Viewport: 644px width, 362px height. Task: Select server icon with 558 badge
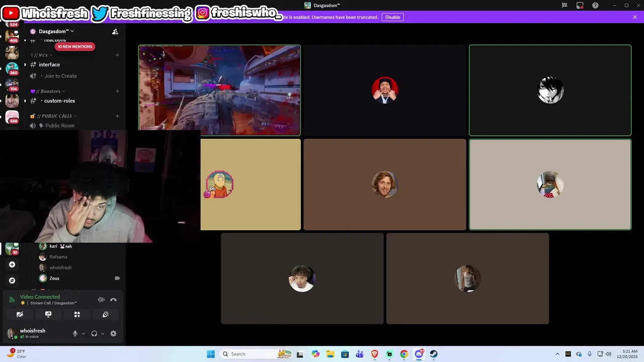12,117
